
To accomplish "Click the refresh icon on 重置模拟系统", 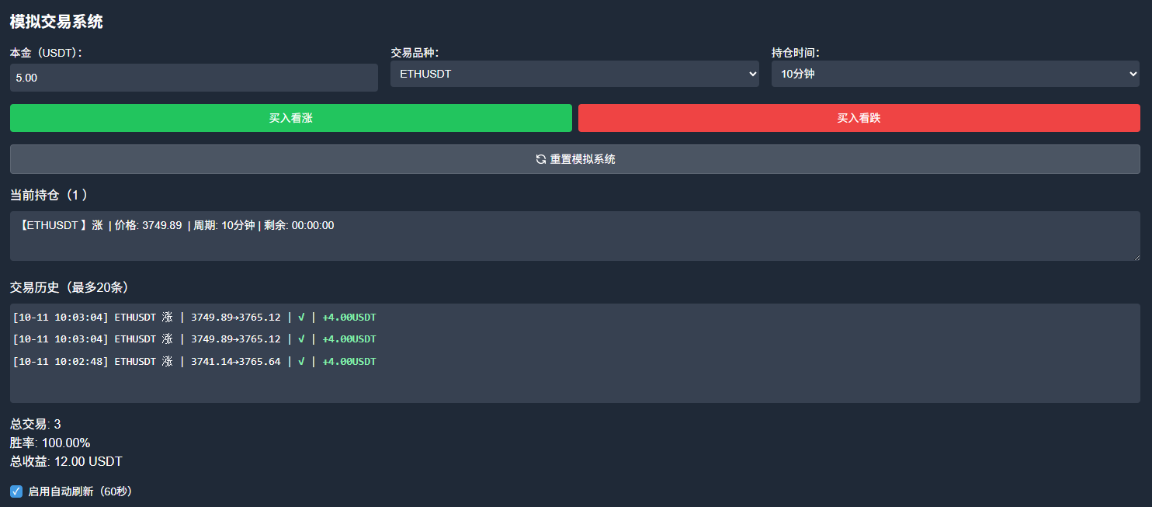I will pos(541,159).
